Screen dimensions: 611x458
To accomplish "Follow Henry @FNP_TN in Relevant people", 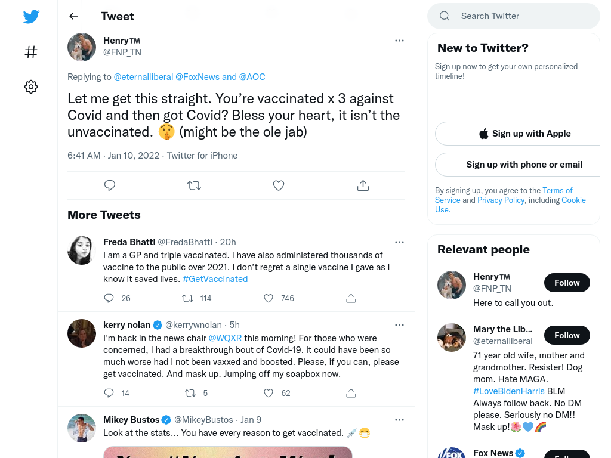I will [567, 283].
